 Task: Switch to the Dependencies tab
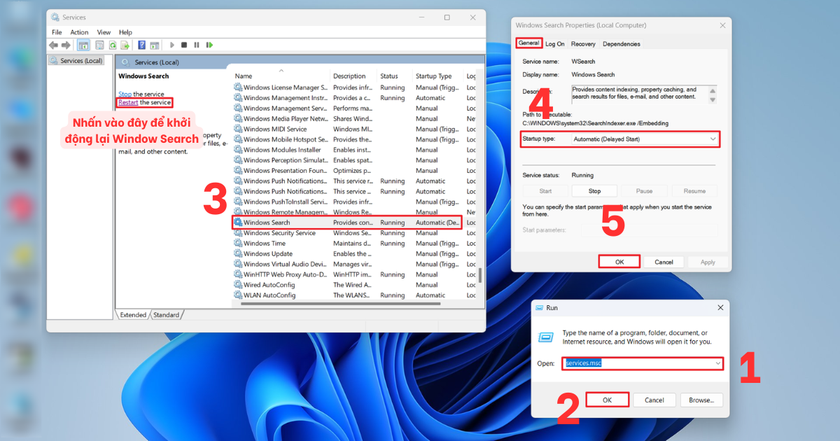621,43
